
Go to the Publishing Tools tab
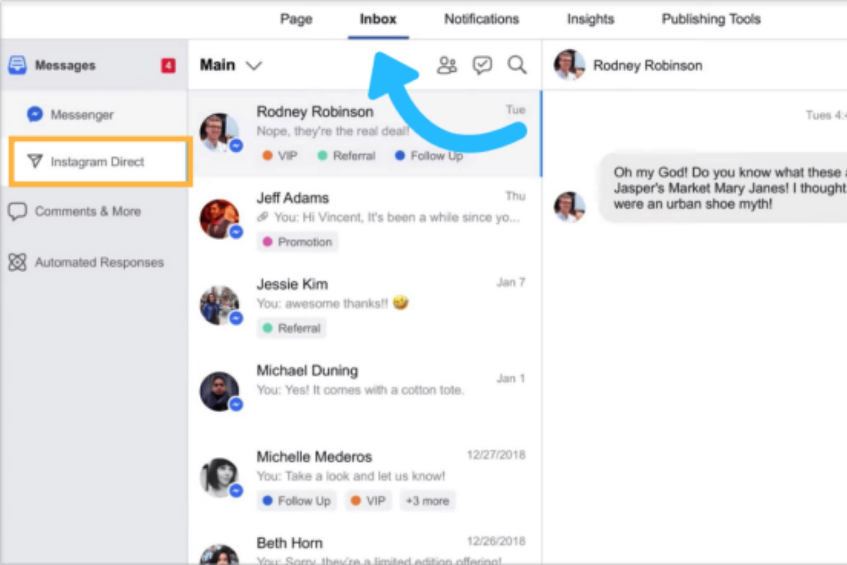(711, 19)
